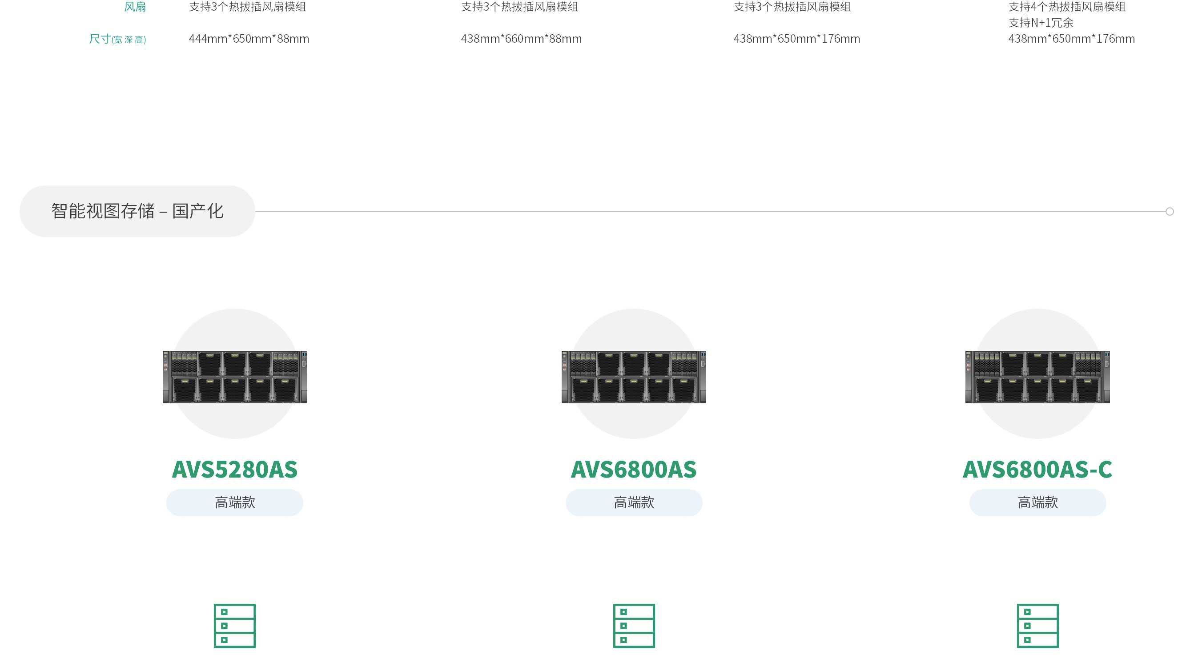This screenshot has width=1186, height=667.
Task: Open the AVS5280AS product image
Action: click(x=235, y=377)
